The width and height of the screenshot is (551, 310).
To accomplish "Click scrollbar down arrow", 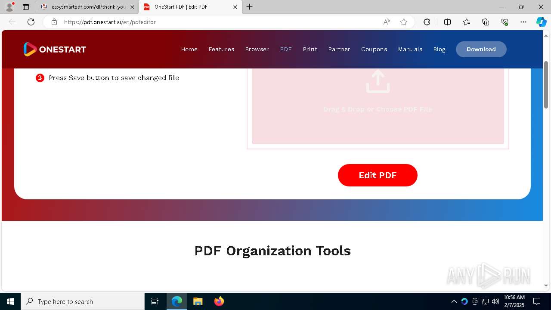I will coord(546,285).
